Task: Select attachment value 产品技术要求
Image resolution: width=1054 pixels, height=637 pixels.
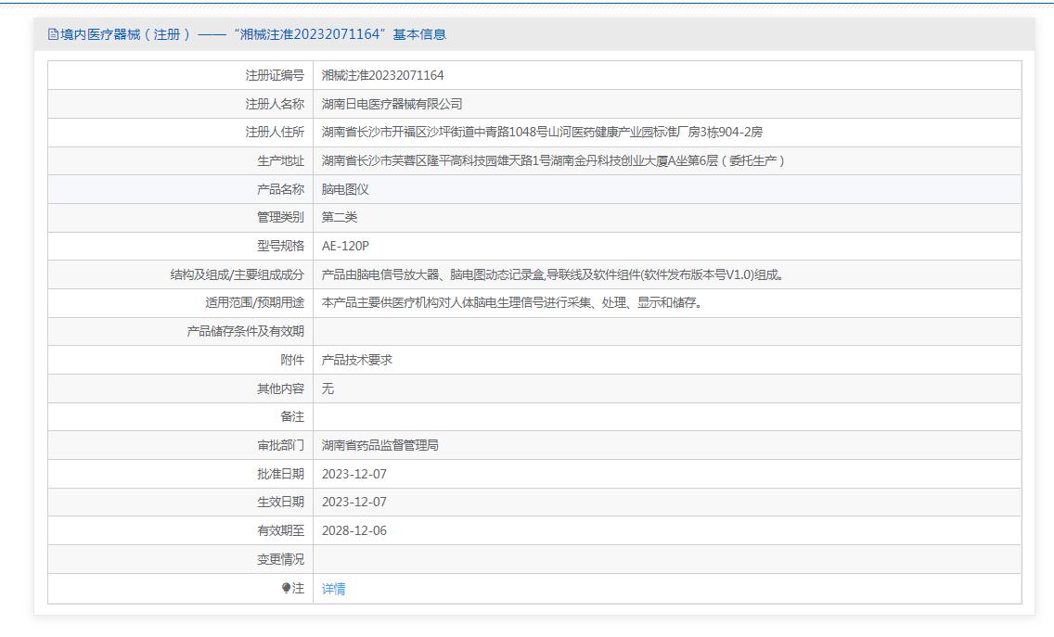Action: (x=357, y=360)
